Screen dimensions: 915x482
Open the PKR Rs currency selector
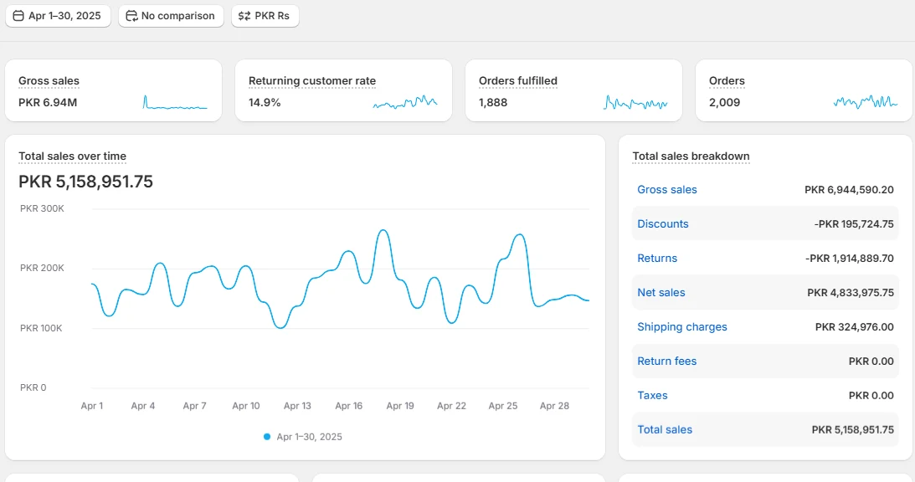click(x=265, y=16)
